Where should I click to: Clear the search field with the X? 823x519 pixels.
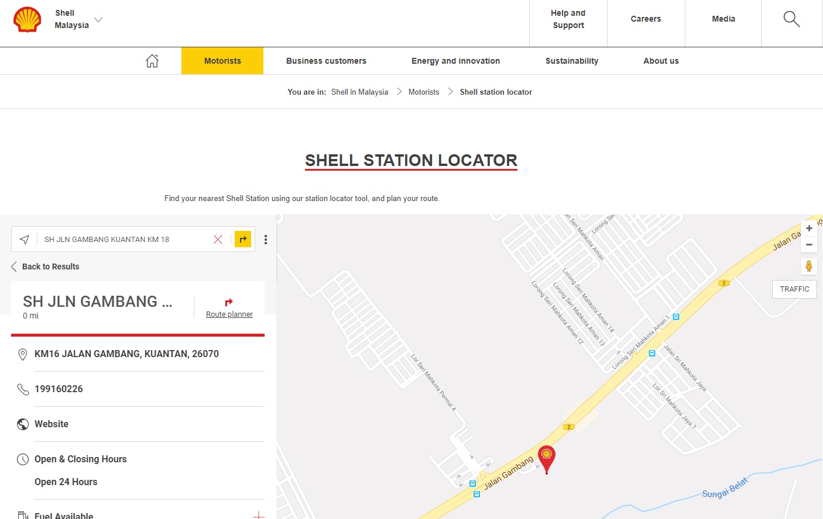coord(218,239)
